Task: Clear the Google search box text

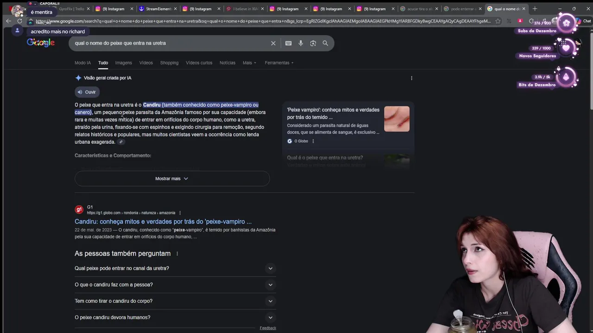Action: [273, 43]
